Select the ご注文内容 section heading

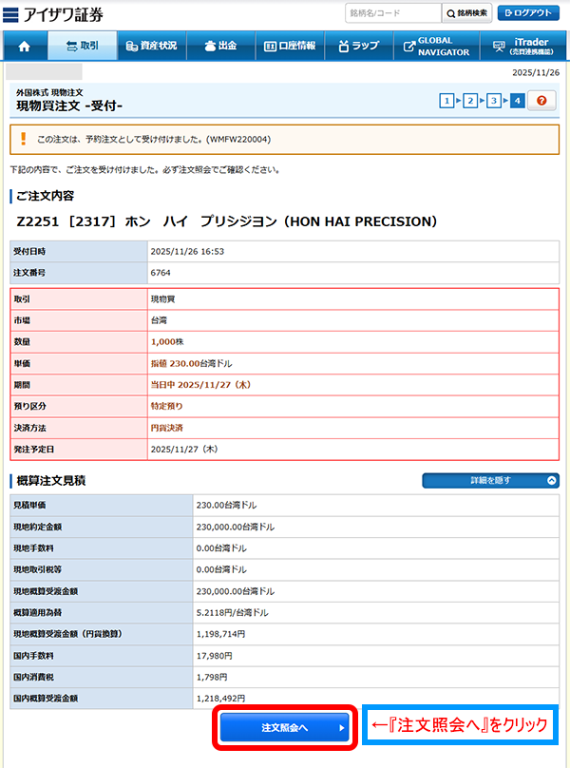point(45,196)
